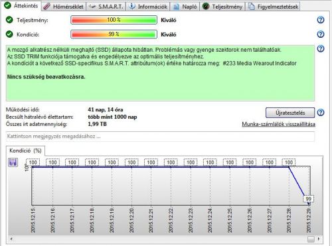Viewport: 332px width, 246px height.
Task: Click the text 'Nincs szükség beavatkozásra.'
Action: 46,77
